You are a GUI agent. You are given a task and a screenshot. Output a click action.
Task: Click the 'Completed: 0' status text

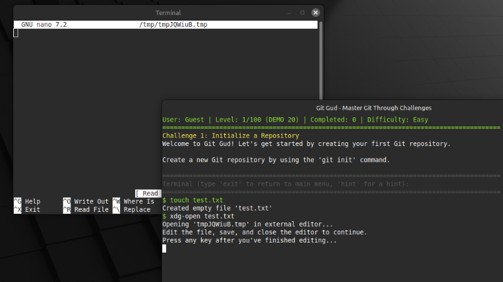pyautogui.click(x=333, y=120)
